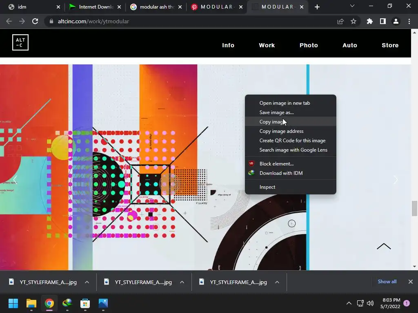This screenshot has height=313, width=418.
Task: Open the Info page in site navigation
Action: [228, 45]
